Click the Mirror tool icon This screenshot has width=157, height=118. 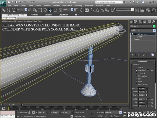click(137, 10)
